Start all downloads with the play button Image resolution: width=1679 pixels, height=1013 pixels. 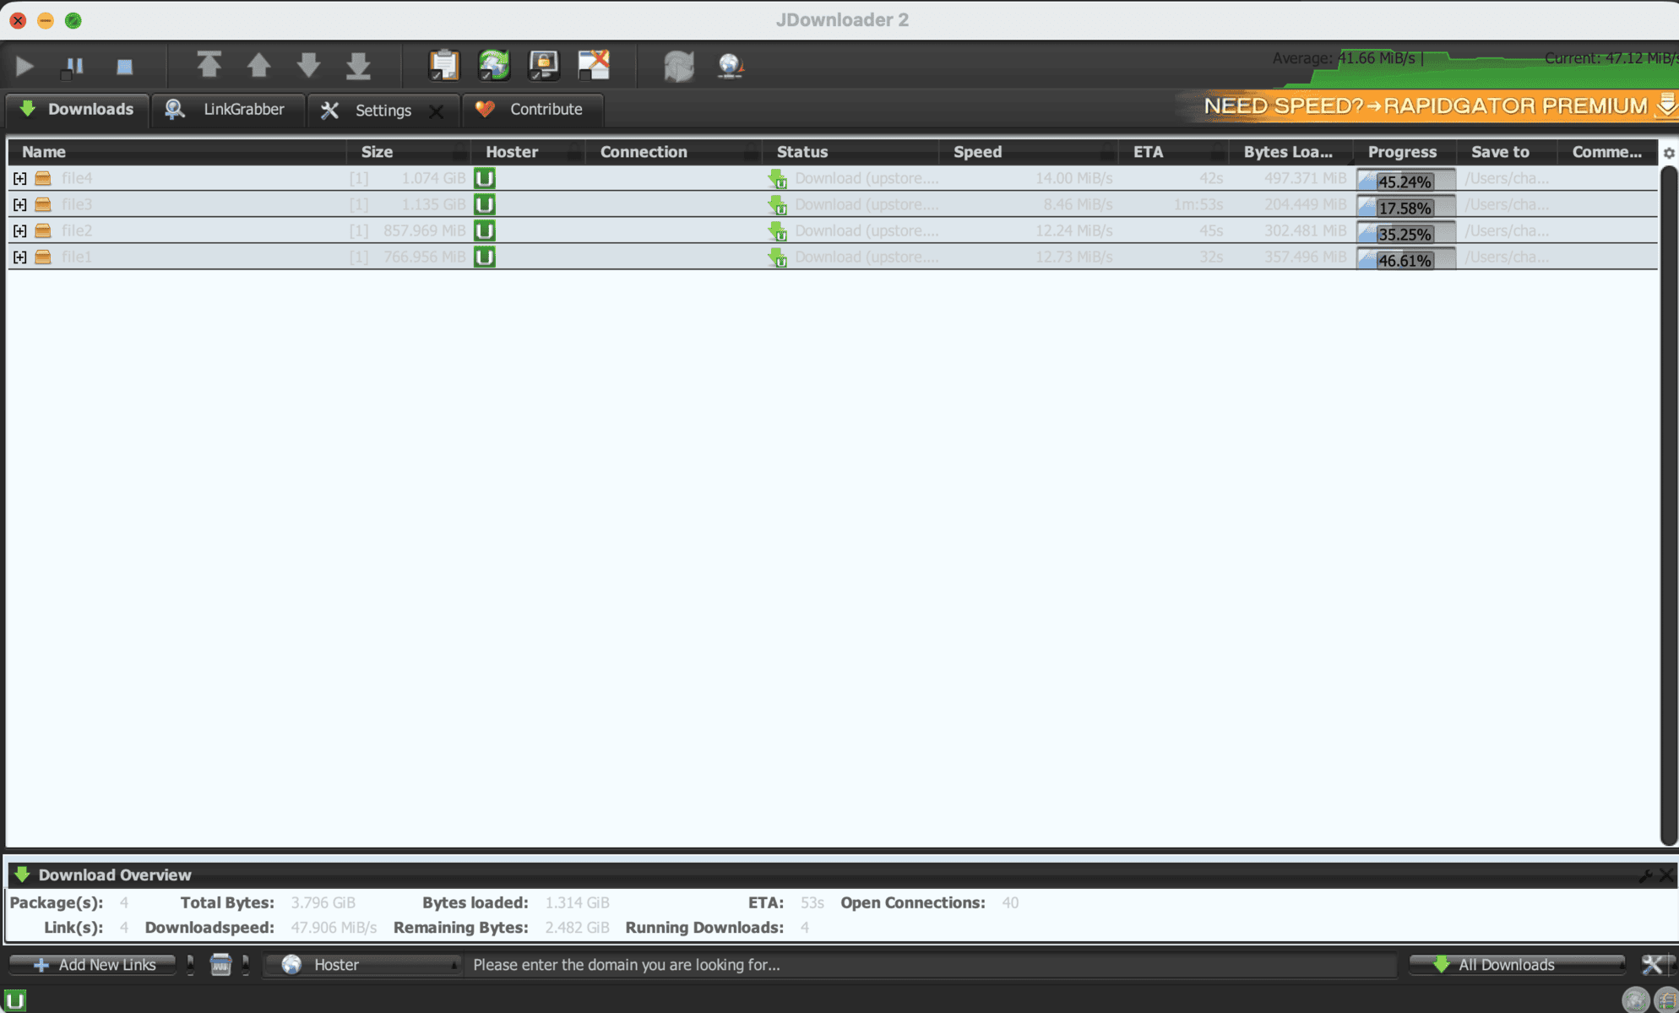click(24, 66)
